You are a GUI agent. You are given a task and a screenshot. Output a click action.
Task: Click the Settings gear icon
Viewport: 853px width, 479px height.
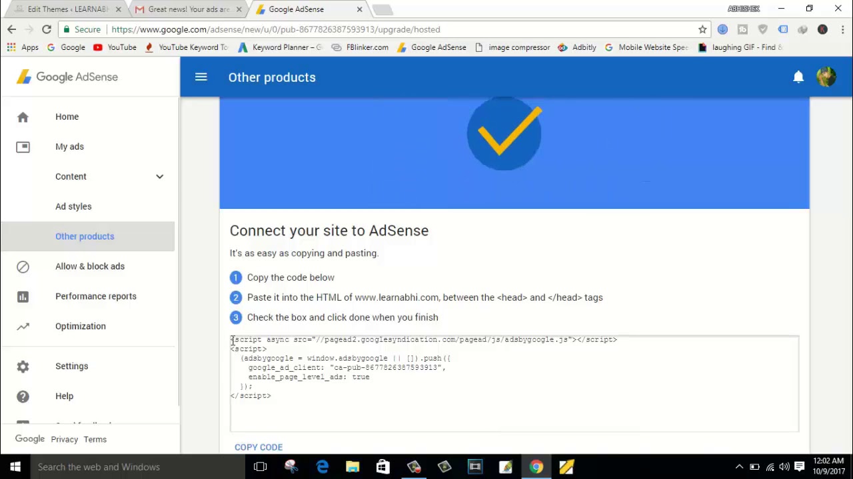coord(23,367)
